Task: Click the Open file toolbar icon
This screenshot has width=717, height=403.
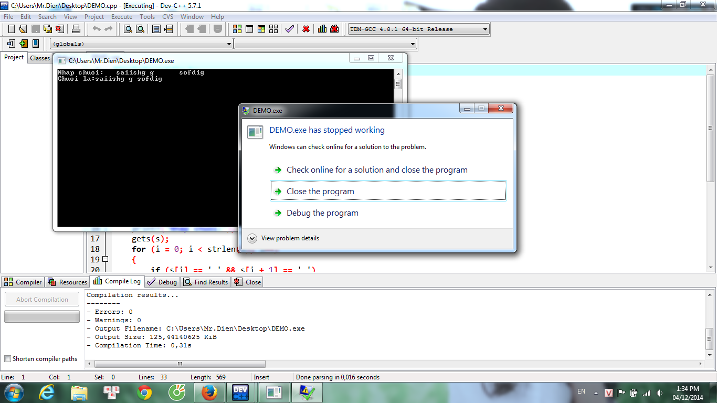Action: pos(23,29)
